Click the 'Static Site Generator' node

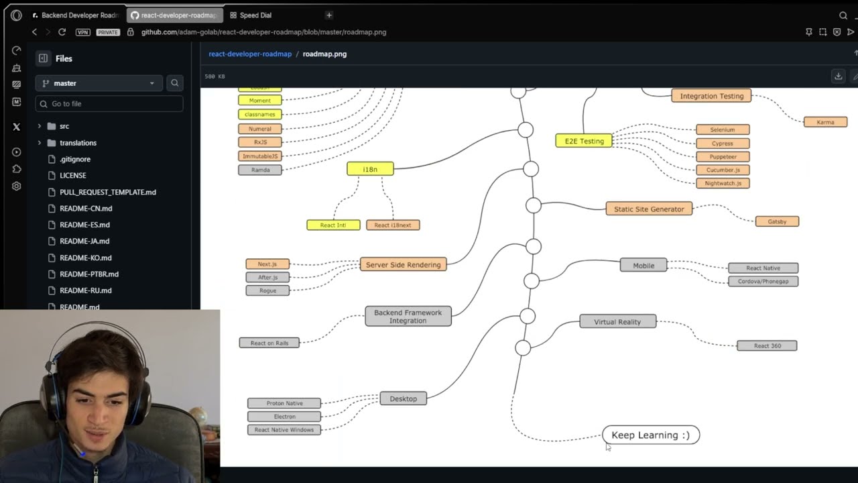pos(649,209)
